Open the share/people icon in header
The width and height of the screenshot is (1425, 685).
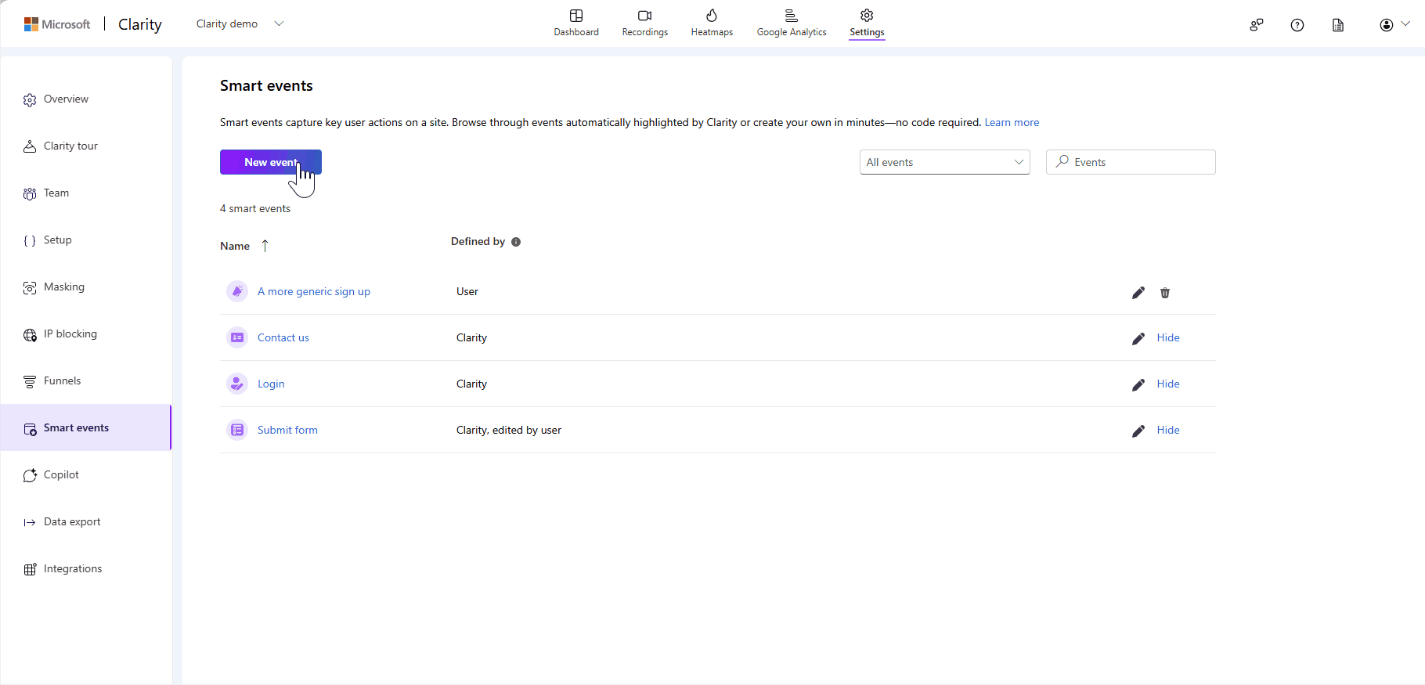[1257, 25]
